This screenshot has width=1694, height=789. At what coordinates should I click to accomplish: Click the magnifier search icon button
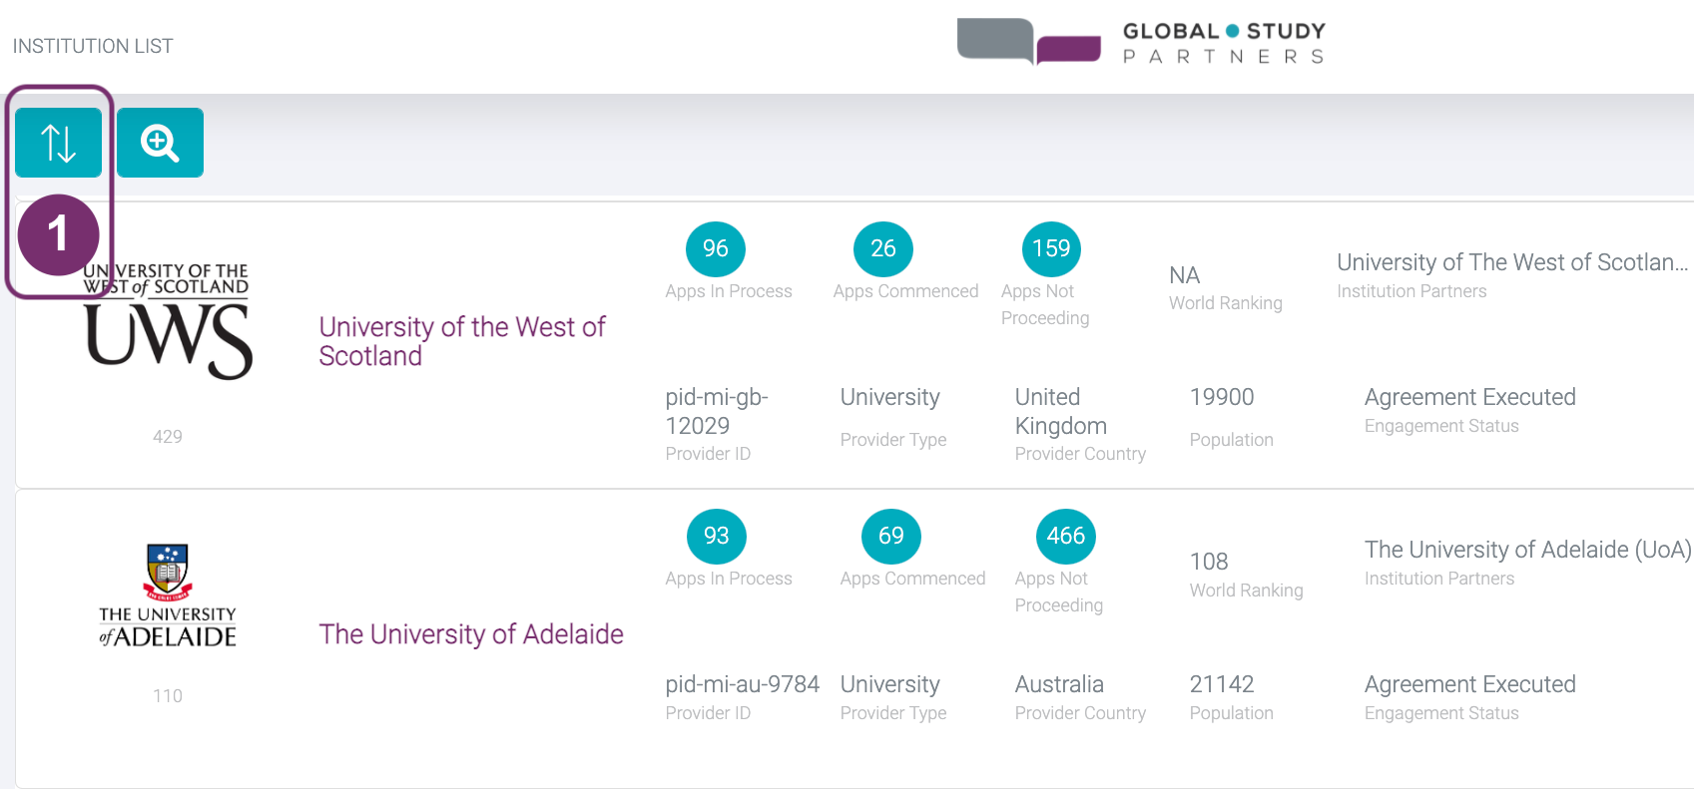click(x=160, y=143)
